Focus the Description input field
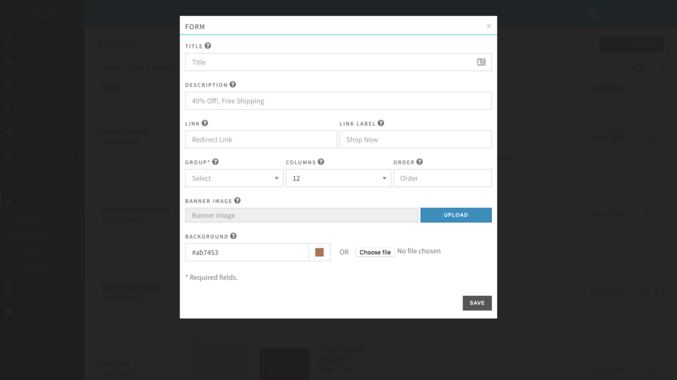Image resolution: width=677 pixels, height=380 pixels. click(338, 101)
